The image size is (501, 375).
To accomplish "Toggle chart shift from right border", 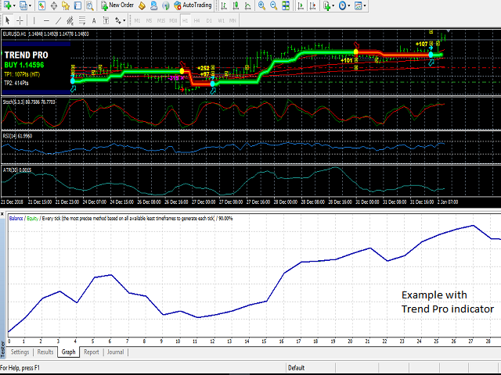I will [312, 5].
